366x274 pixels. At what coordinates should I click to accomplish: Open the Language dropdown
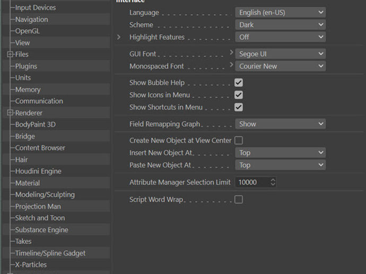coord(281,12)
